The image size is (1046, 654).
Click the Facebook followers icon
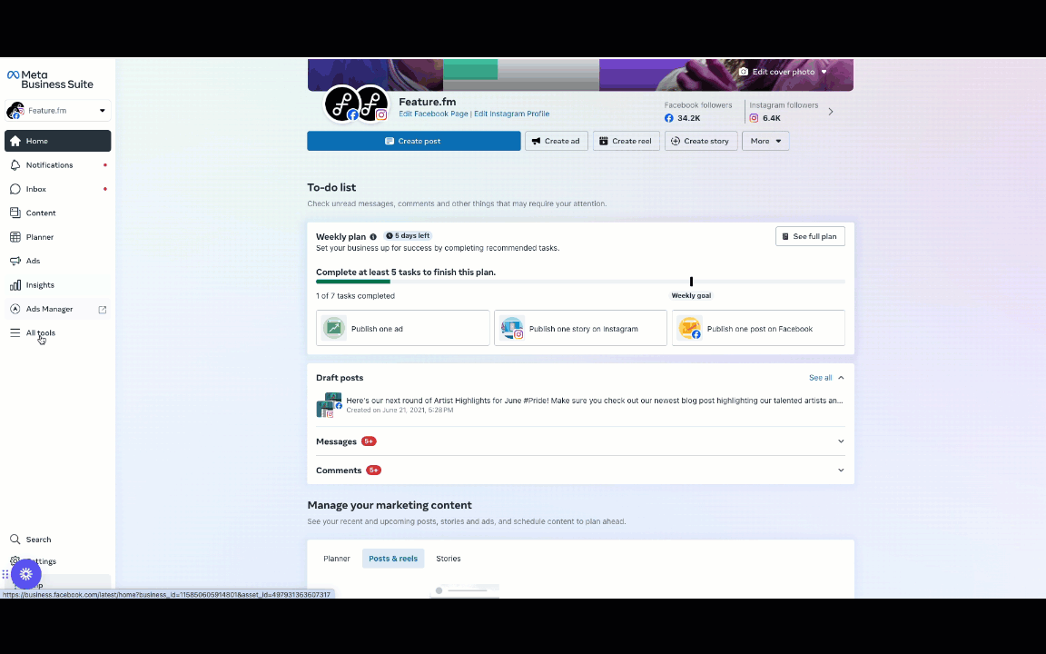[x=669, y=118]
